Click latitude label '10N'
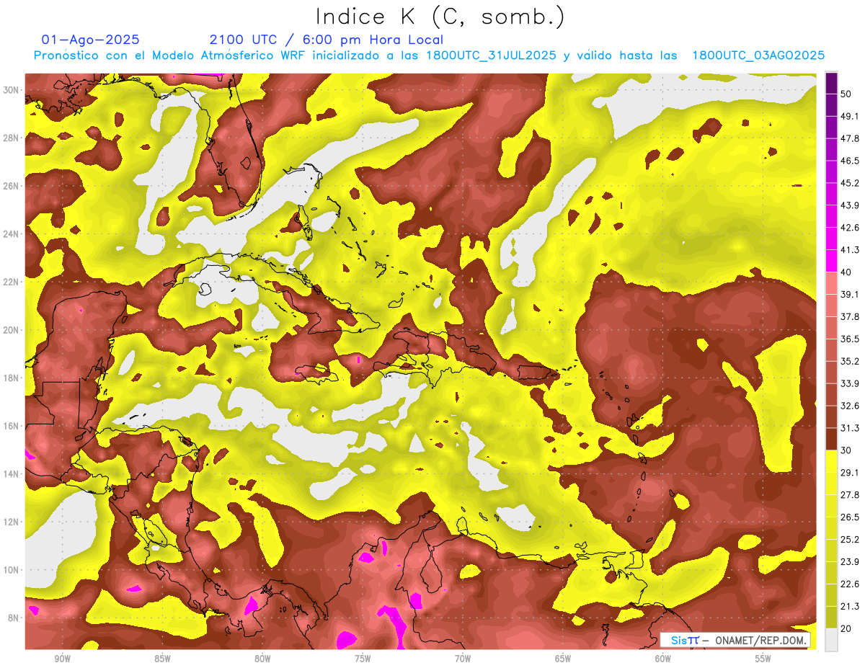 click(11, 570)
